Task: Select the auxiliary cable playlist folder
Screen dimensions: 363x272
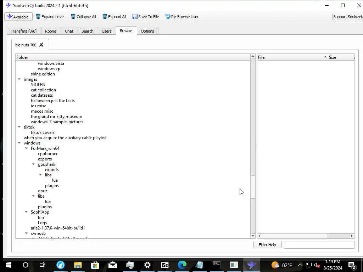Action: (65, 138)
